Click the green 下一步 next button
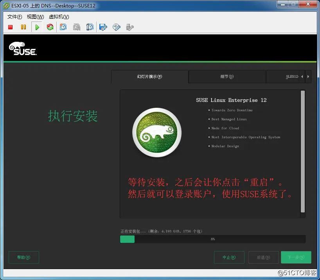The image size is (320, 280). click(296, 257)
